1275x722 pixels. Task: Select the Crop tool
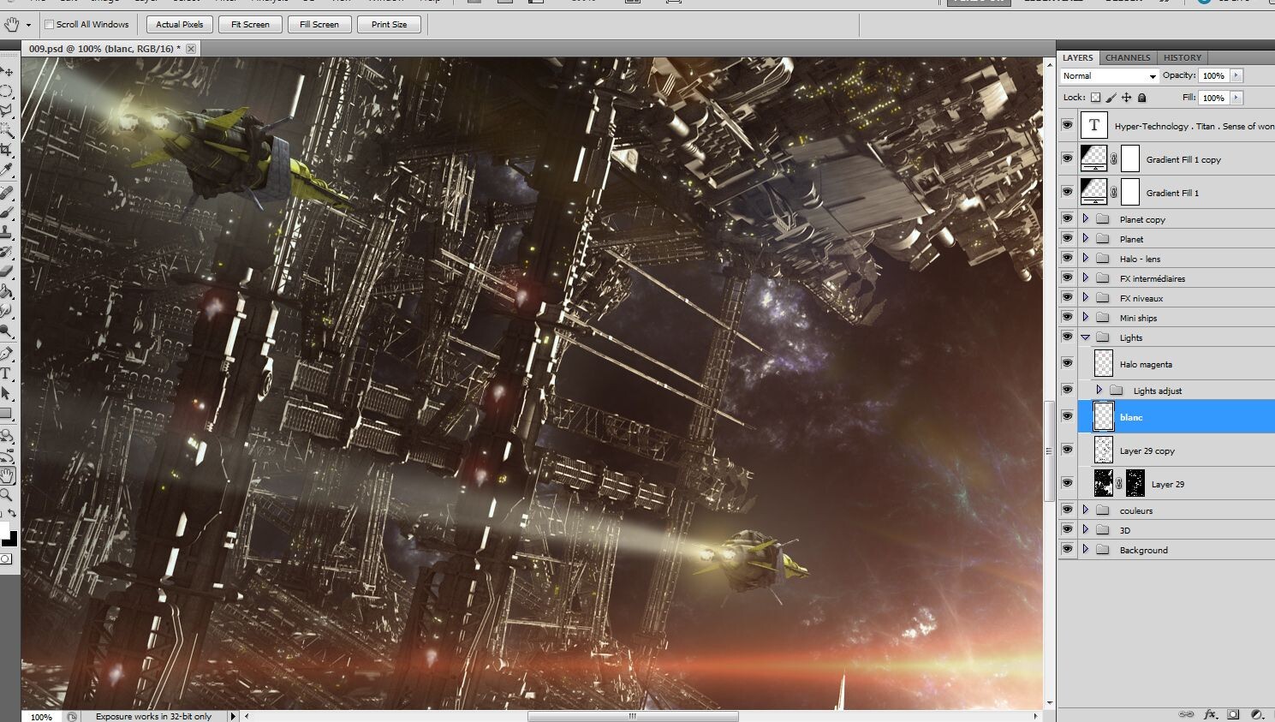(x=7, y=149)
